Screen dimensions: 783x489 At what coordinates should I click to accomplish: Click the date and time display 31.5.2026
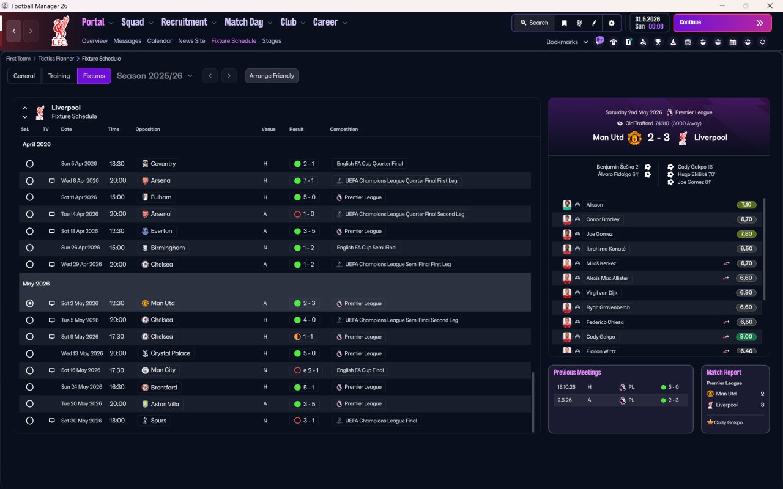649,23
